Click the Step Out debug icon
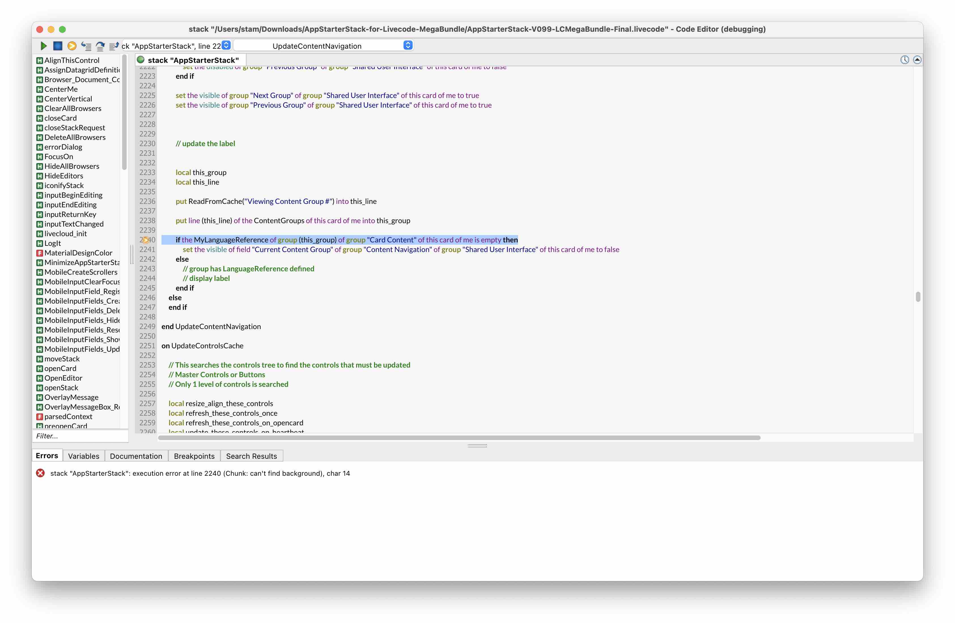955x623 pixels. coord(114,46)
